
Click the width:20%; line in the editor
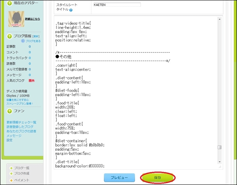65,107
